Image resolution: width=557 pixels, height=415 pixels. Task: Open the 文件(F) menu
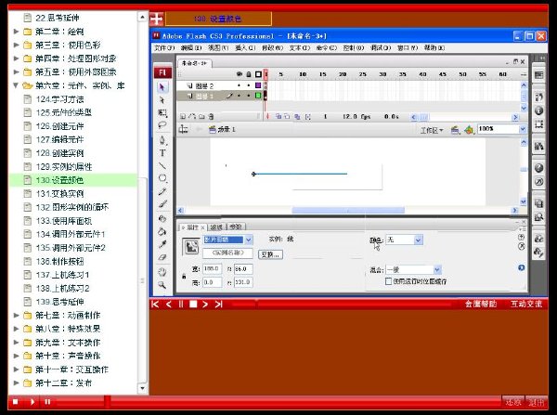tap(164, 47)
